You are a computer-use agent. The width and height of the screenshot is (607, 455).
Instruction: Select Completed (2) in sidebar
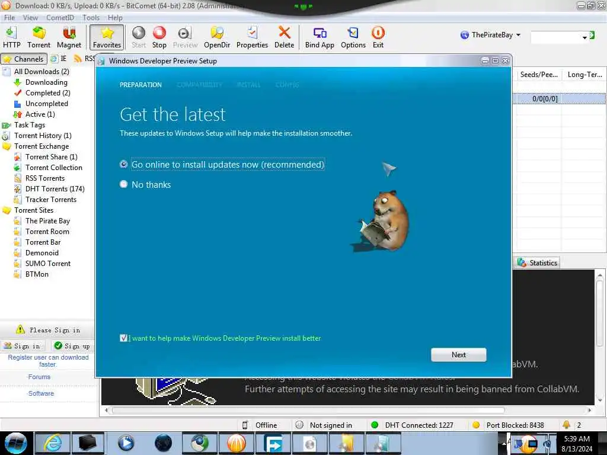[47, 93]
